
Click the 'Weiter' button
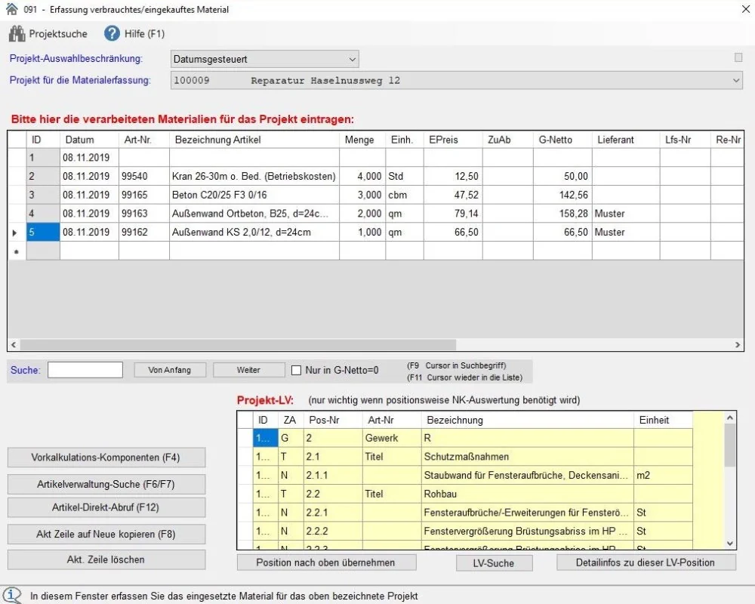tap(248, 370)
